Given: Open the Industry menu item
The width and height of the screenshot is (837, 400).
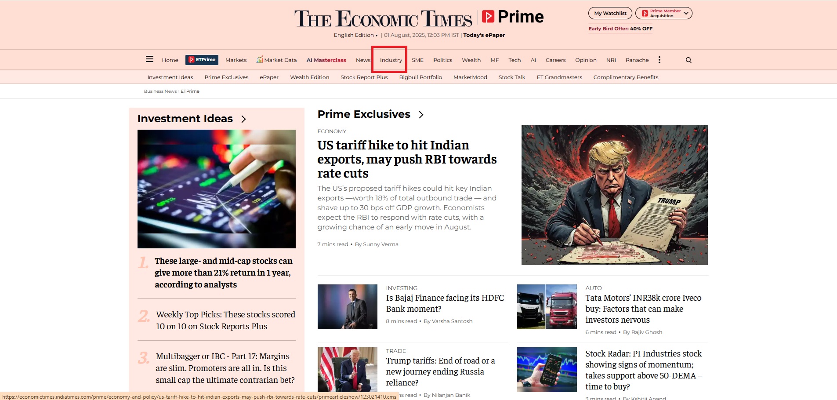Looking at the screenshot, I should pos(391,60).
